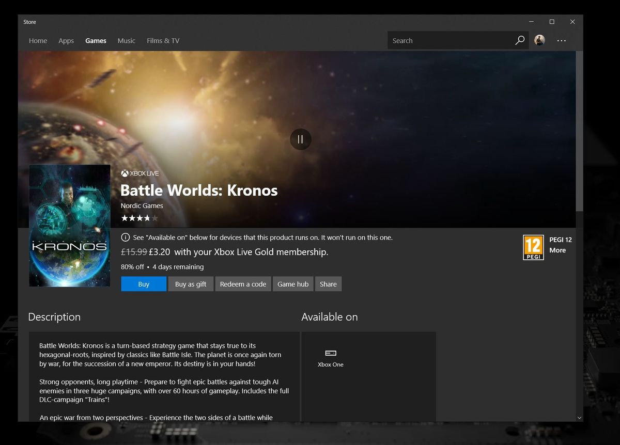This screenshot has height=445, width=620.
Task: Click the Xbox Live badge icon
Action: tap(124, 173)
